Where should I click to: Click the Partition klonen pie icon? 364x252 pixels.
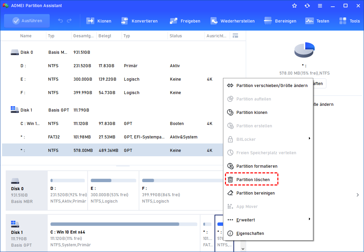click(230, 113)
